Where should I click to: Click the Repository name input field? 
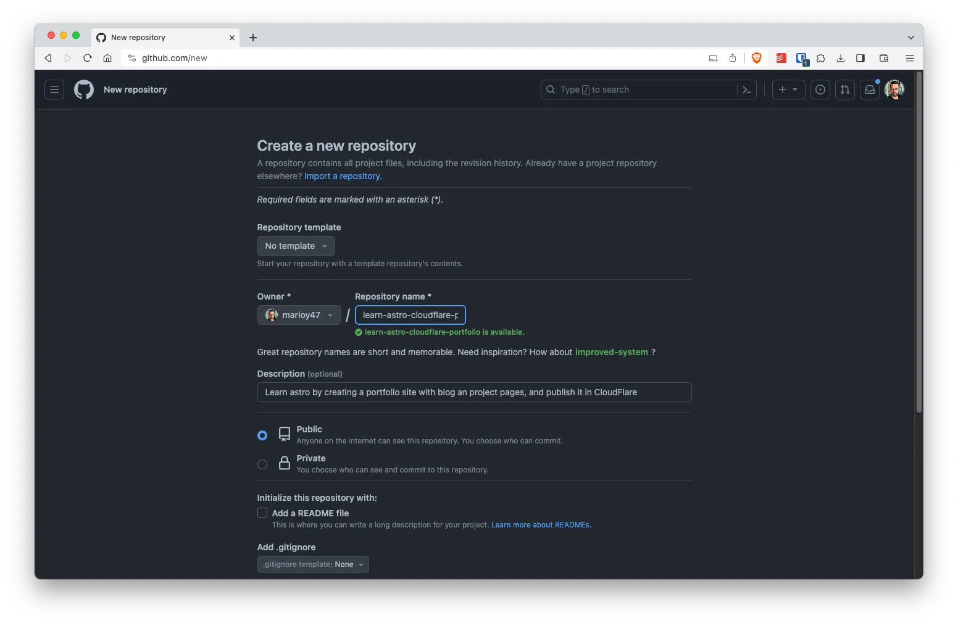(410, 315)
